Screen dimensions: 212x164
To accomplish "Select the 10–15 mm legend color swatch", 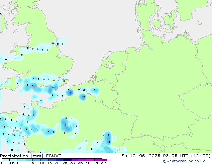I will coord(44,160).
